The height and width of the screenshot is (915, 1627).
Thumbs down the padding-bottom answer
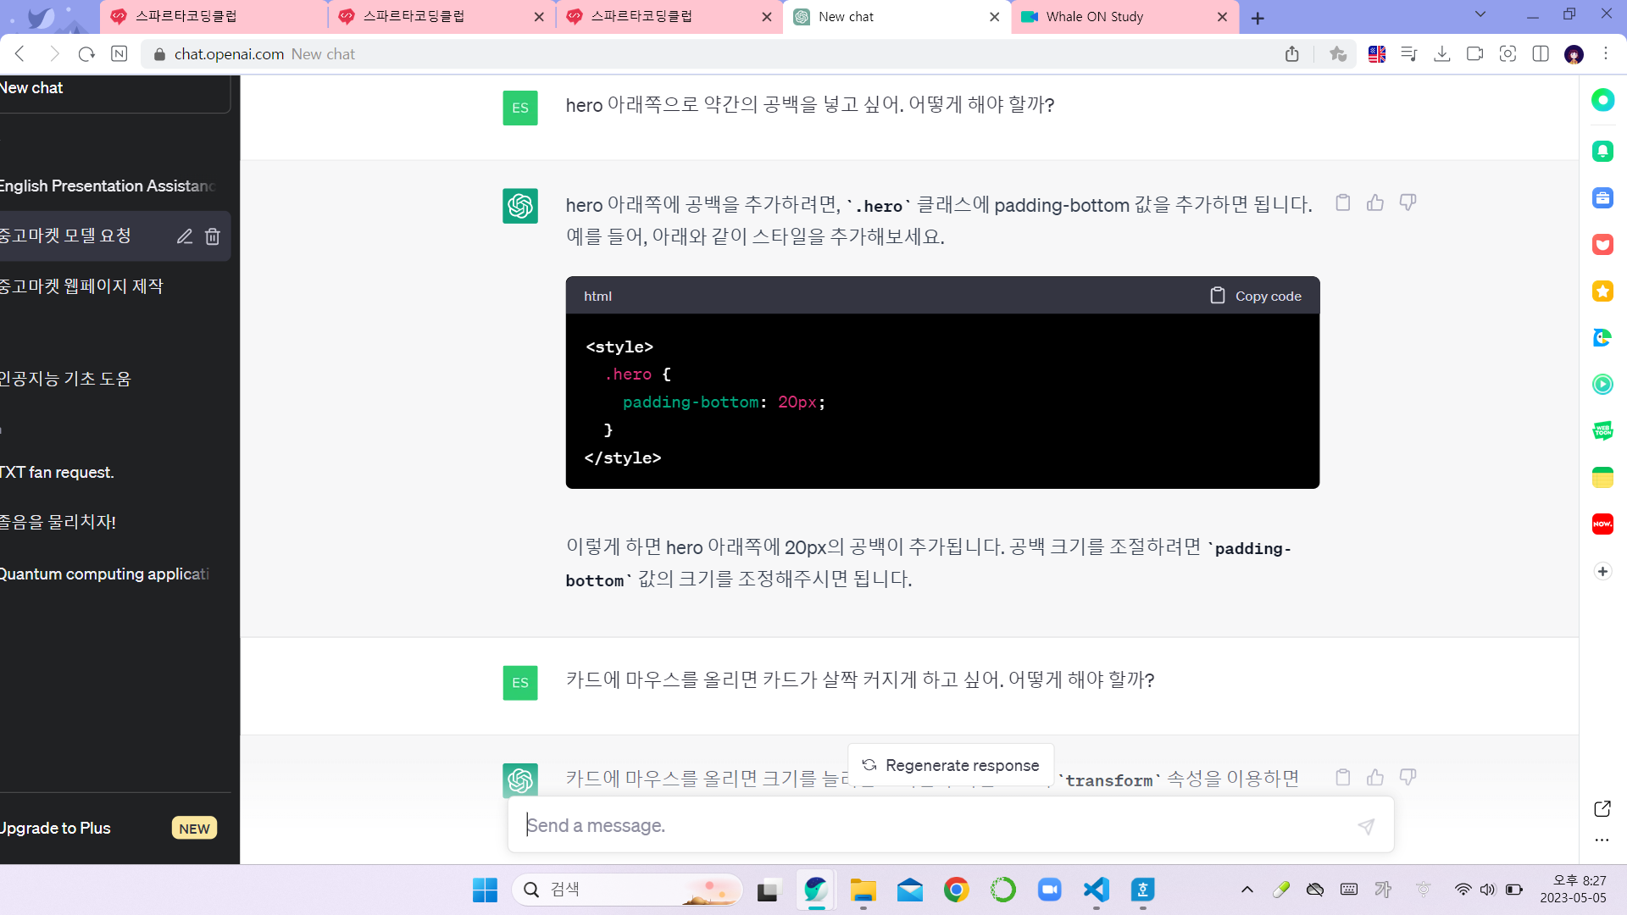click(1408, 202)
